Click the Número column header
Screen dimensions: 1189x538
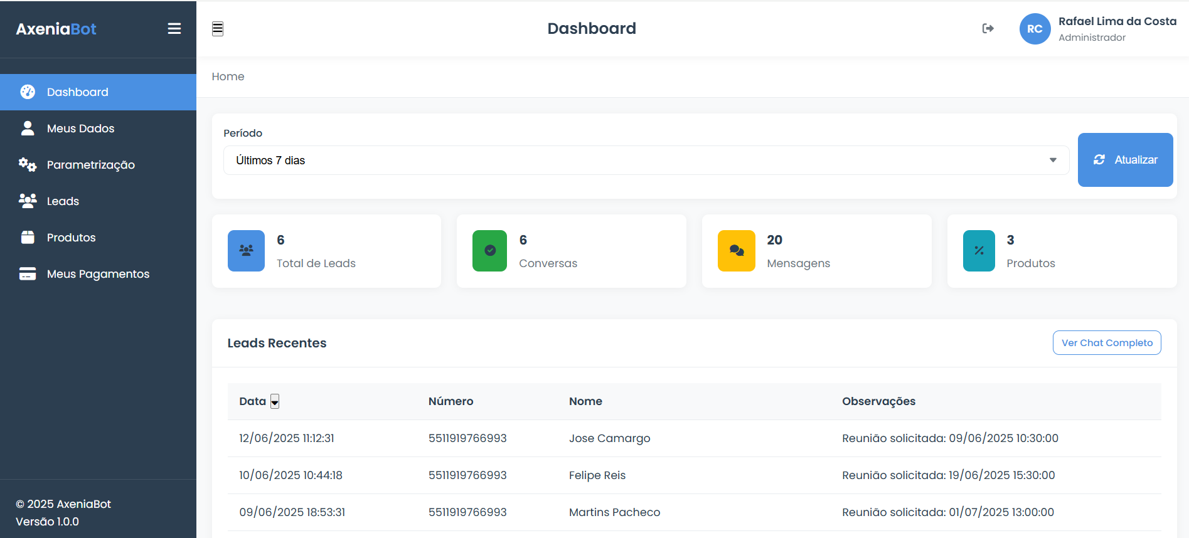click(451, 401)
